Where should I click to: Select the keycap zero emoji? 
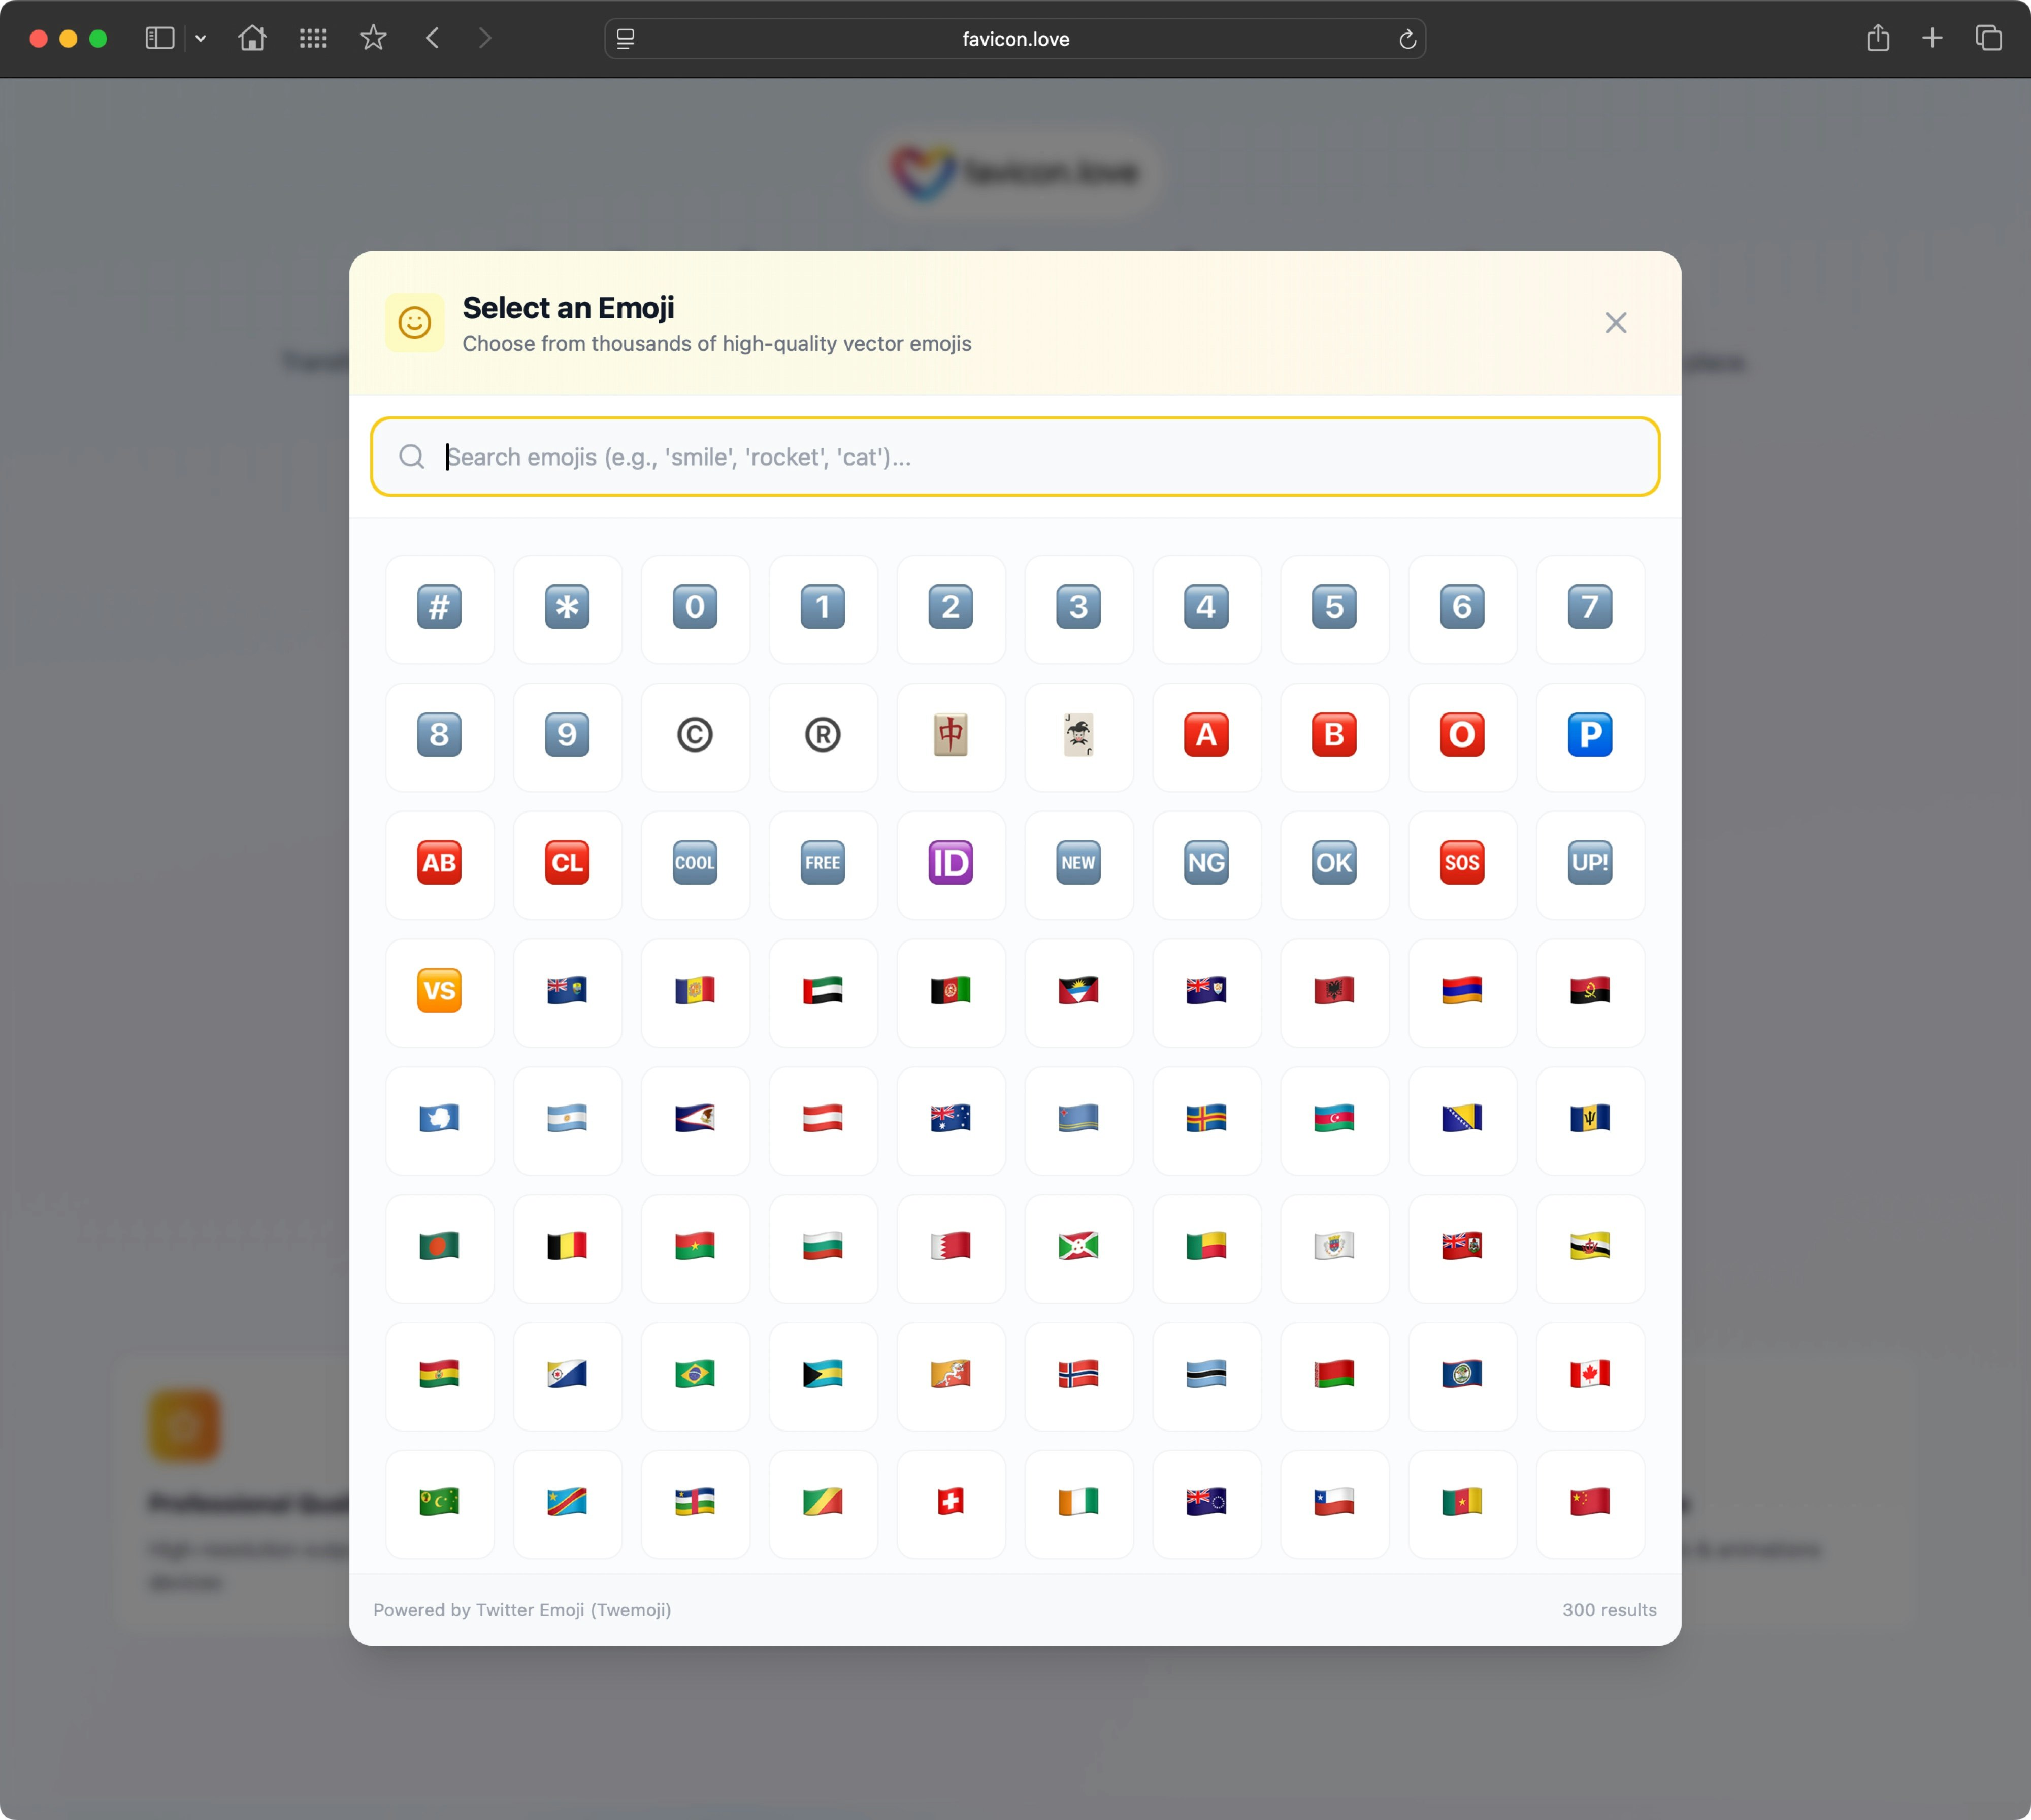695,609
